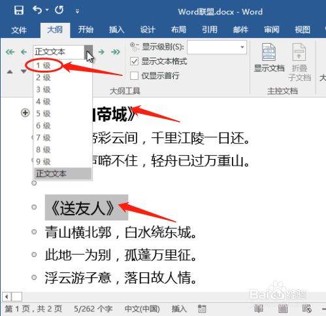Choose 3 级 from the level list

click(x=63, y=90)
